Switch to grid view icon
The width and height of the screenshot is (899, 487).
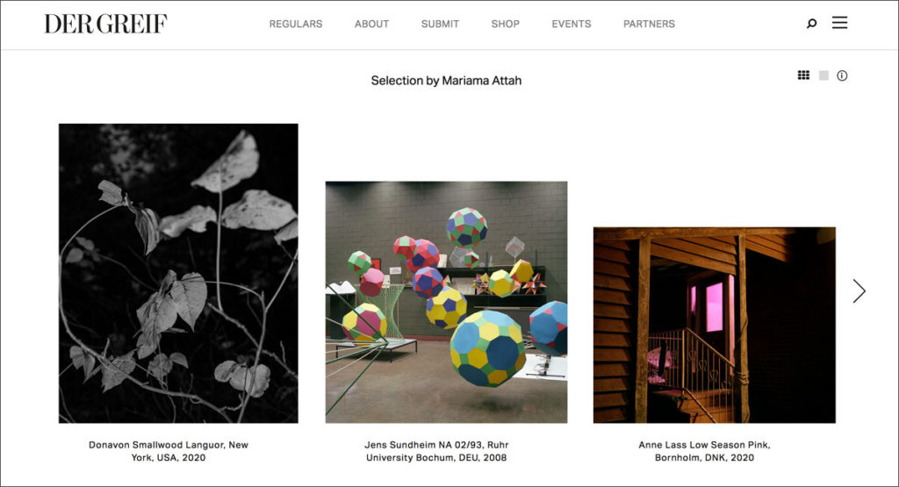click(803, 75)
